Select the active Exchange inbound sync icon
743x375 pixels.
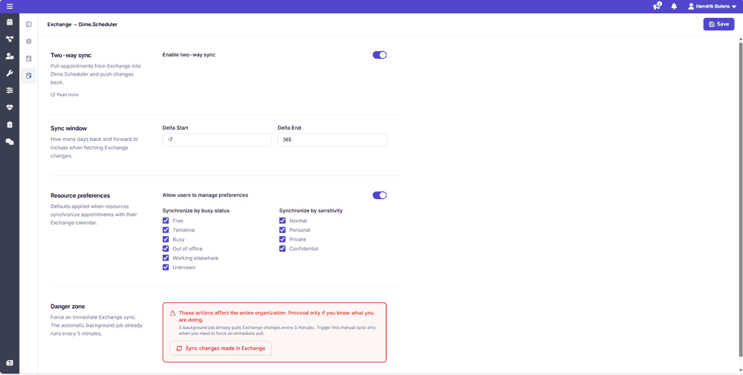click(x=29, y=75)
